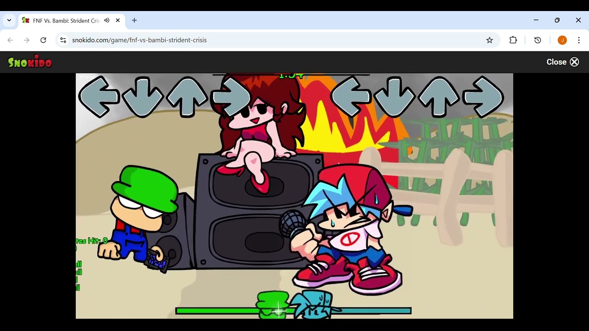This screenshot has width=589, height=331.
Task: Click the opponent's up arrow receptor
Action: pos(187,97)
